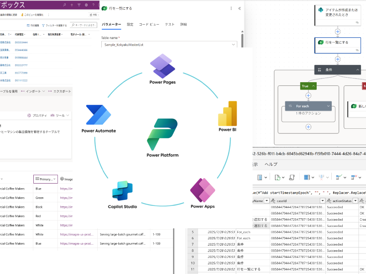Expand the Table name dropdown
Image resolution: width=366 pixels, height=274 pixels.
pyautogui.click(x=234, y=45)
